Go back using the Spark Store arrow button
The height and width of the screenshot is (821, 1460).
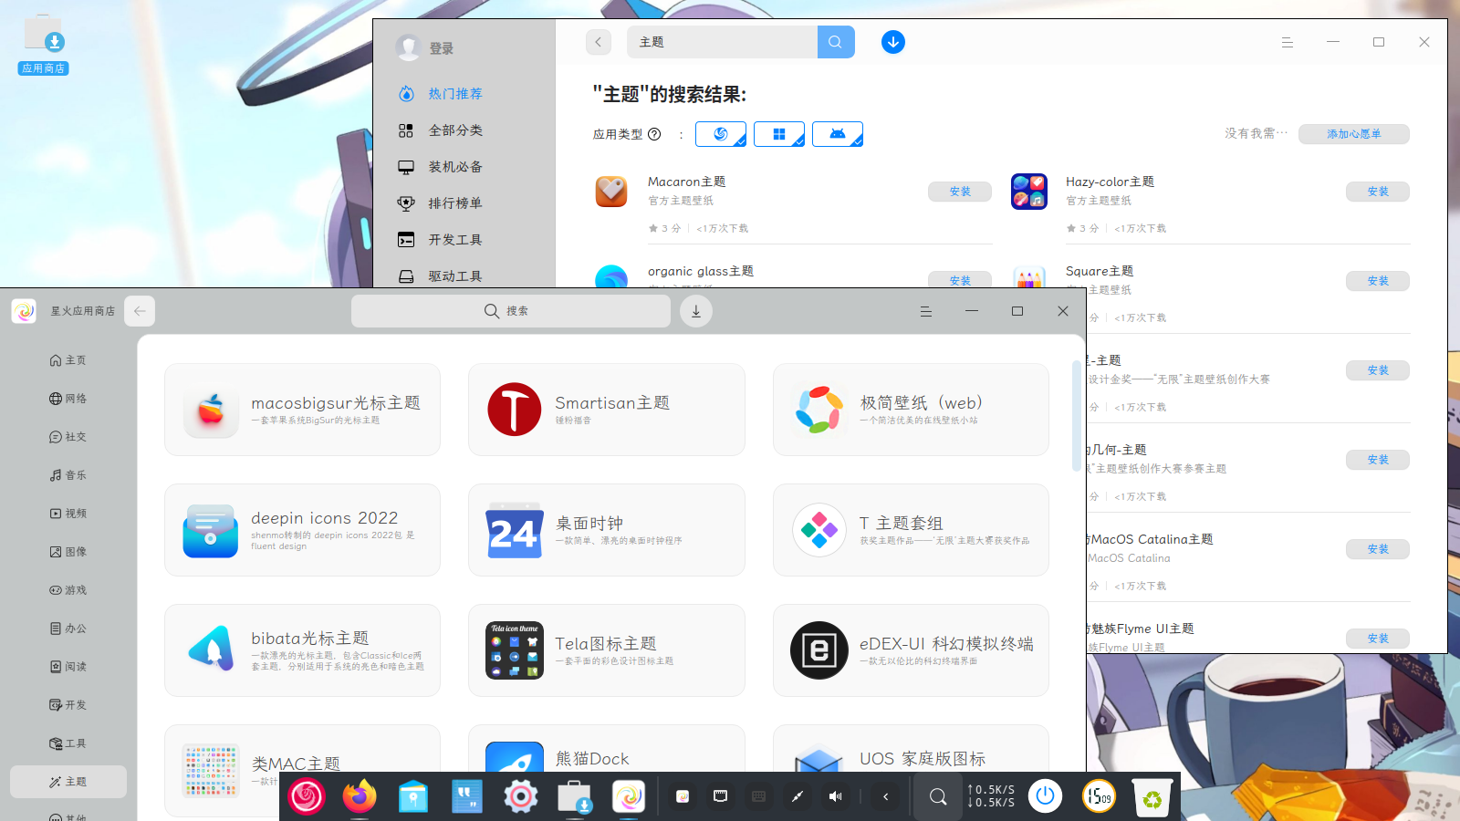click(x=140, y=311)
